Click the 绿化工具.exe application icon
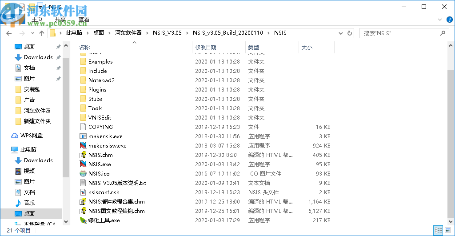The width and height of the screenshot is (455, 236). click(83, 220)
